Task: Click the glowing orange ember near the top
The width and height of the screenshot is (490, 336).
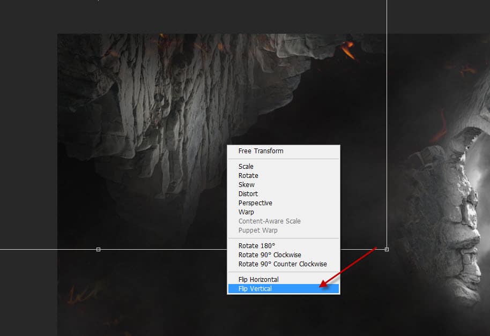Action: (x=347, y=51)
